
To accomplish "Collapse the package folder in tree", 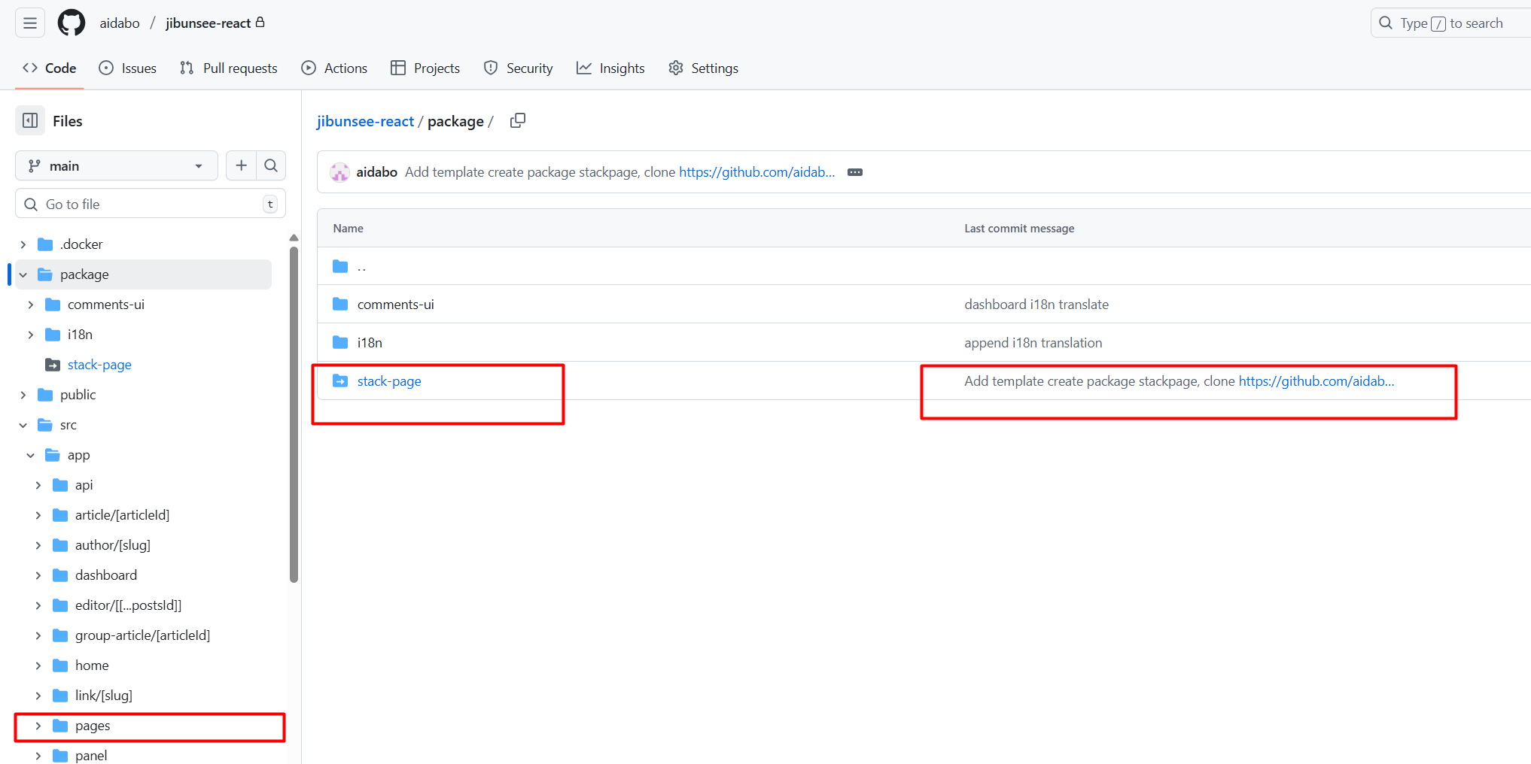I will tap(23, 274).
